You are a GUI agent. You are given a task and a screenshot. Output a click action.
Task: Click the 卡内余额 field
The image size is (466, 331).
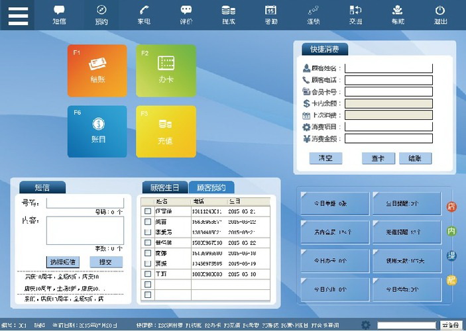coord(388,103)
